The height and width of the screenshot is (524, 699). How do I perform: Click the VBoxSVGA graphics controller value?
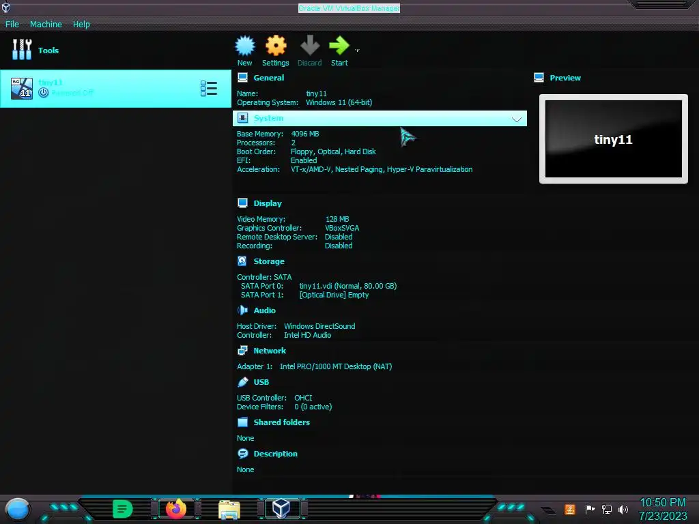click(342, 228)
